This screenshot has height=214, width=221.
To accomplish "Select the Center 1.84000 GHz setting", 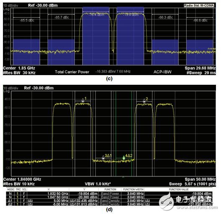I will pyautogui.click(x=22, y=179).
